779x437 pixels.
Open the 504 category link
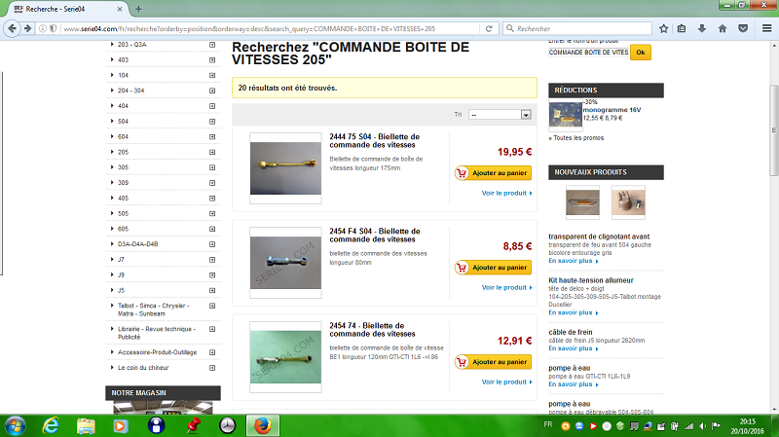(x=124, y=122)
